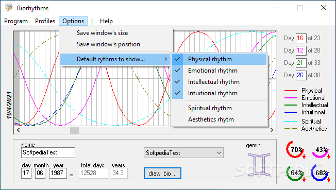Open the SoftpediaTest profile dropdown
Screen dimensions: 336x190
click(183, 153)
